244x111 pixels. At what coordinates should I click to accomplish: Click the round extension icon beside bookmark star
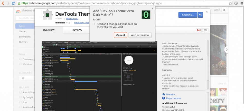pos(236,3)
